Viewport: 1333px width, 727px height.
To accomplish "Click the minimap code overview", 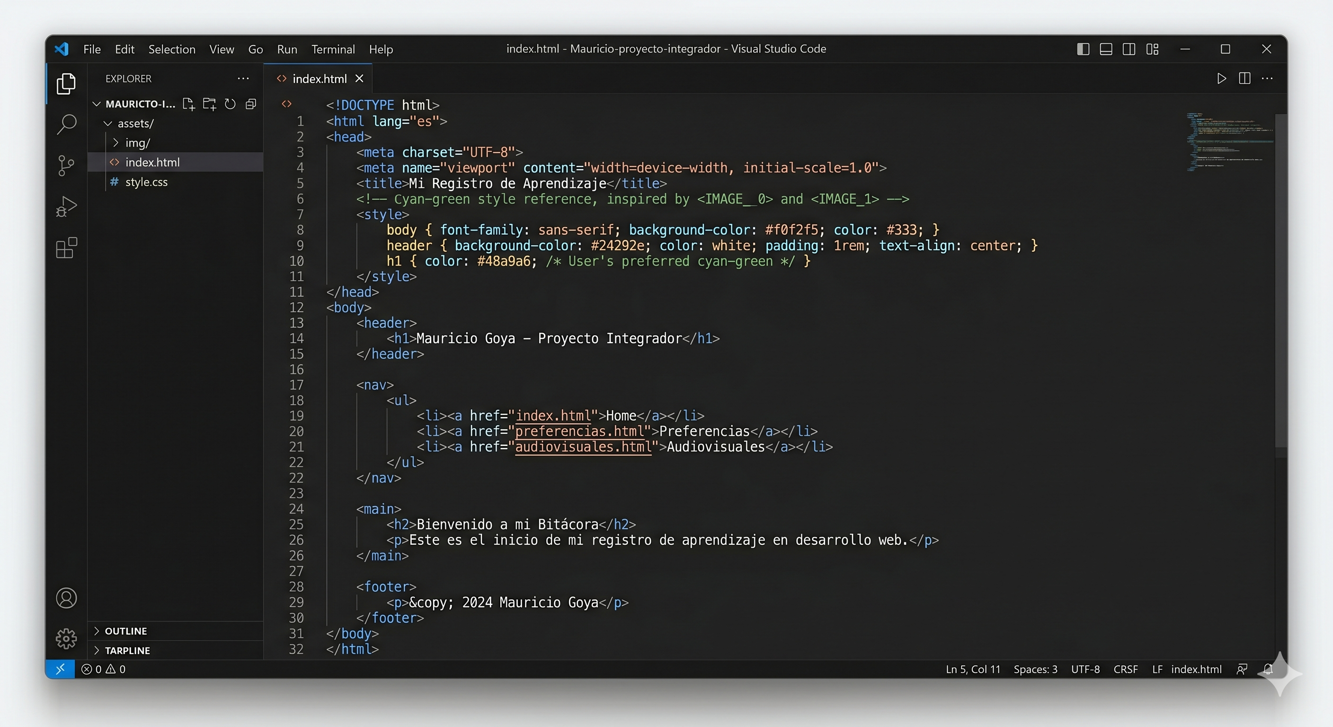I will point(1229,142).
